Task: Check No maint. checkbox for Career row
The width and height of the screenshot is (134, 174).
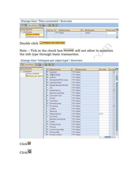Action: [114, 122]
